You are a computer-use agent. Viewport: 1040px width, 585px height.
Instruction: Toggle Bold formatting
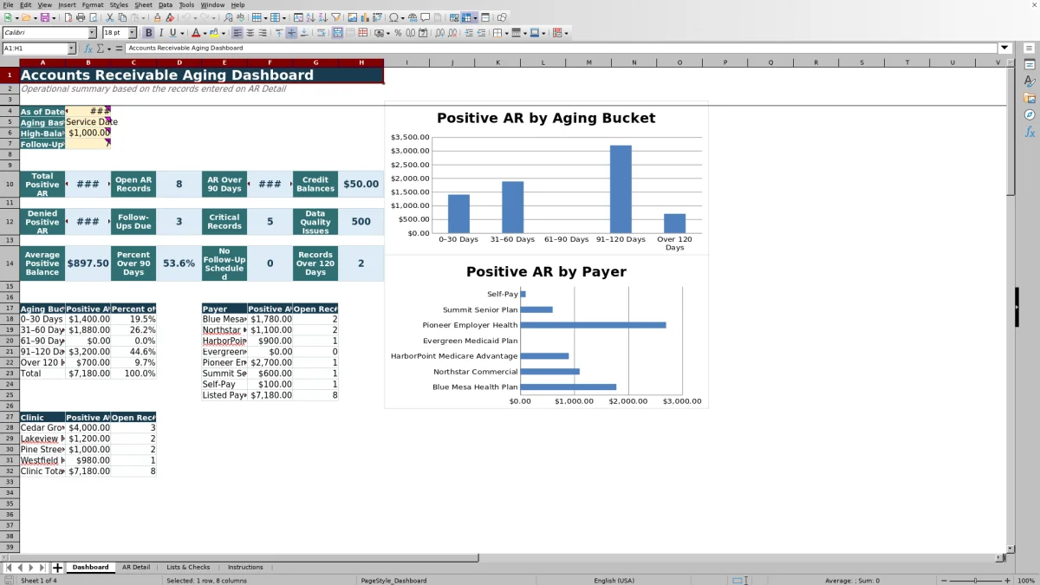[148, 33]
